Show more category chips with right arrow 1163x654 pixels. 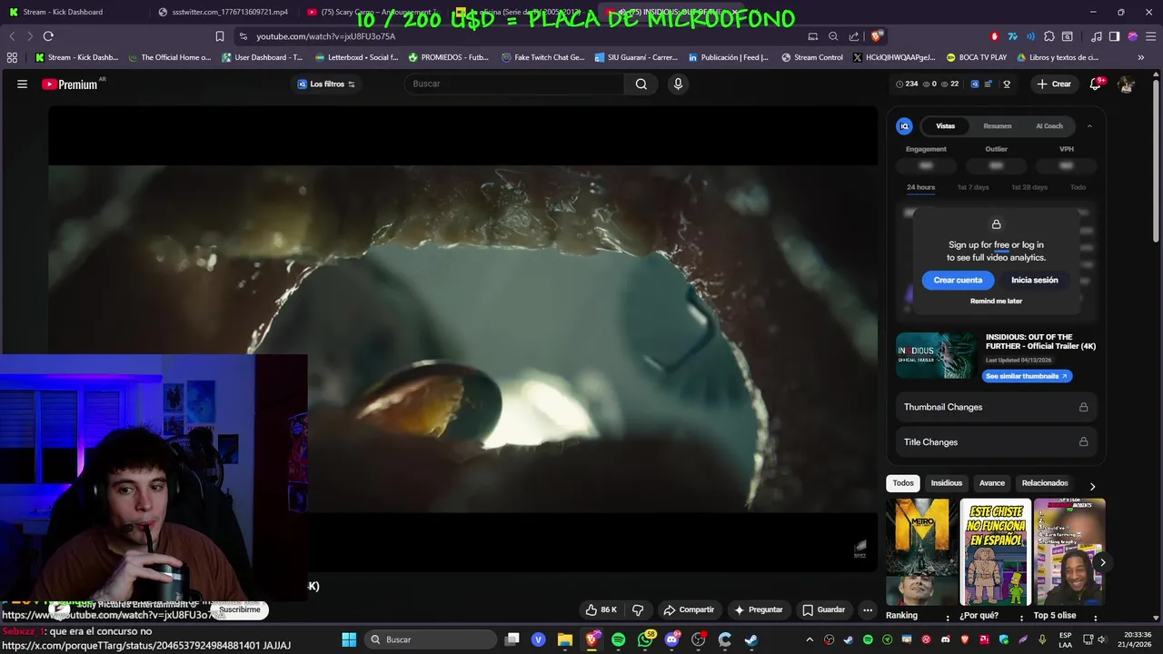tap(1092, 486)
